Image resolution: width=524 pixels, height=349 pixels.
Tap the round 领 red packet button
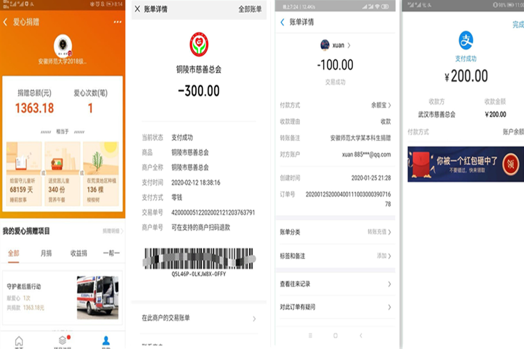click(x=510, y=164)
